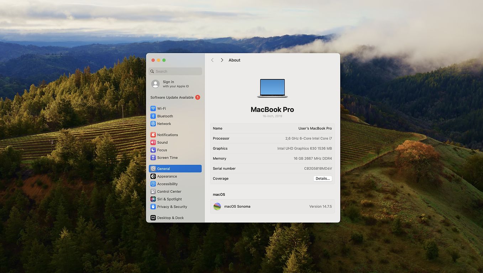Zoom window with green button
This screenshot has width=483, height=273.
point(164,60)
